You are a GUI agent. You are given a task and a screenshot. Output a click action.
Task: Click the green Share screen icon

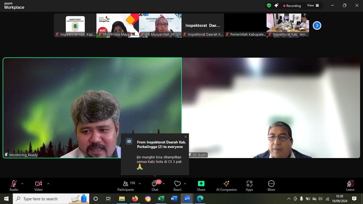pyautogui.click(x=201, y=184)
